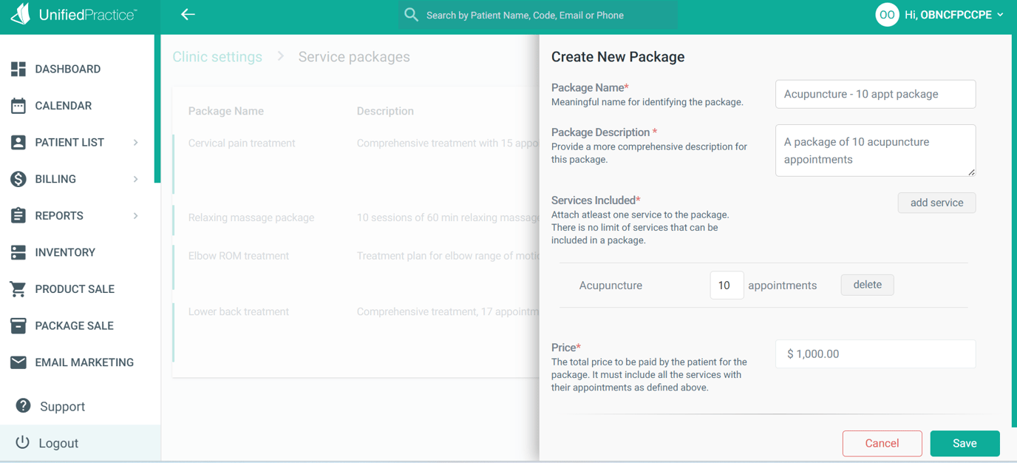The height and width of the screenshot is (463, 1017).
Task: Click the appointments count box for Acupuncture
Action: [x=727, y=285]
